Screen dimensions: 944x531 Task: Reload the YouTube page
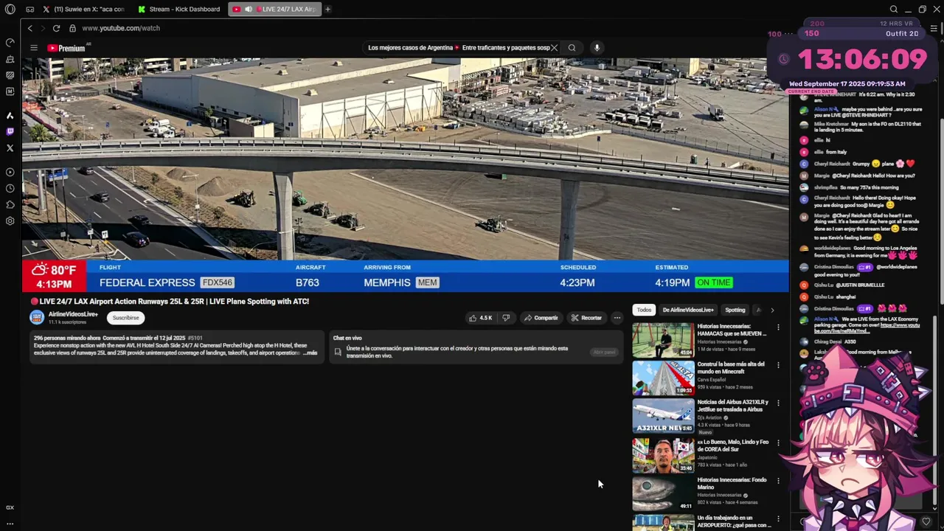56,28
